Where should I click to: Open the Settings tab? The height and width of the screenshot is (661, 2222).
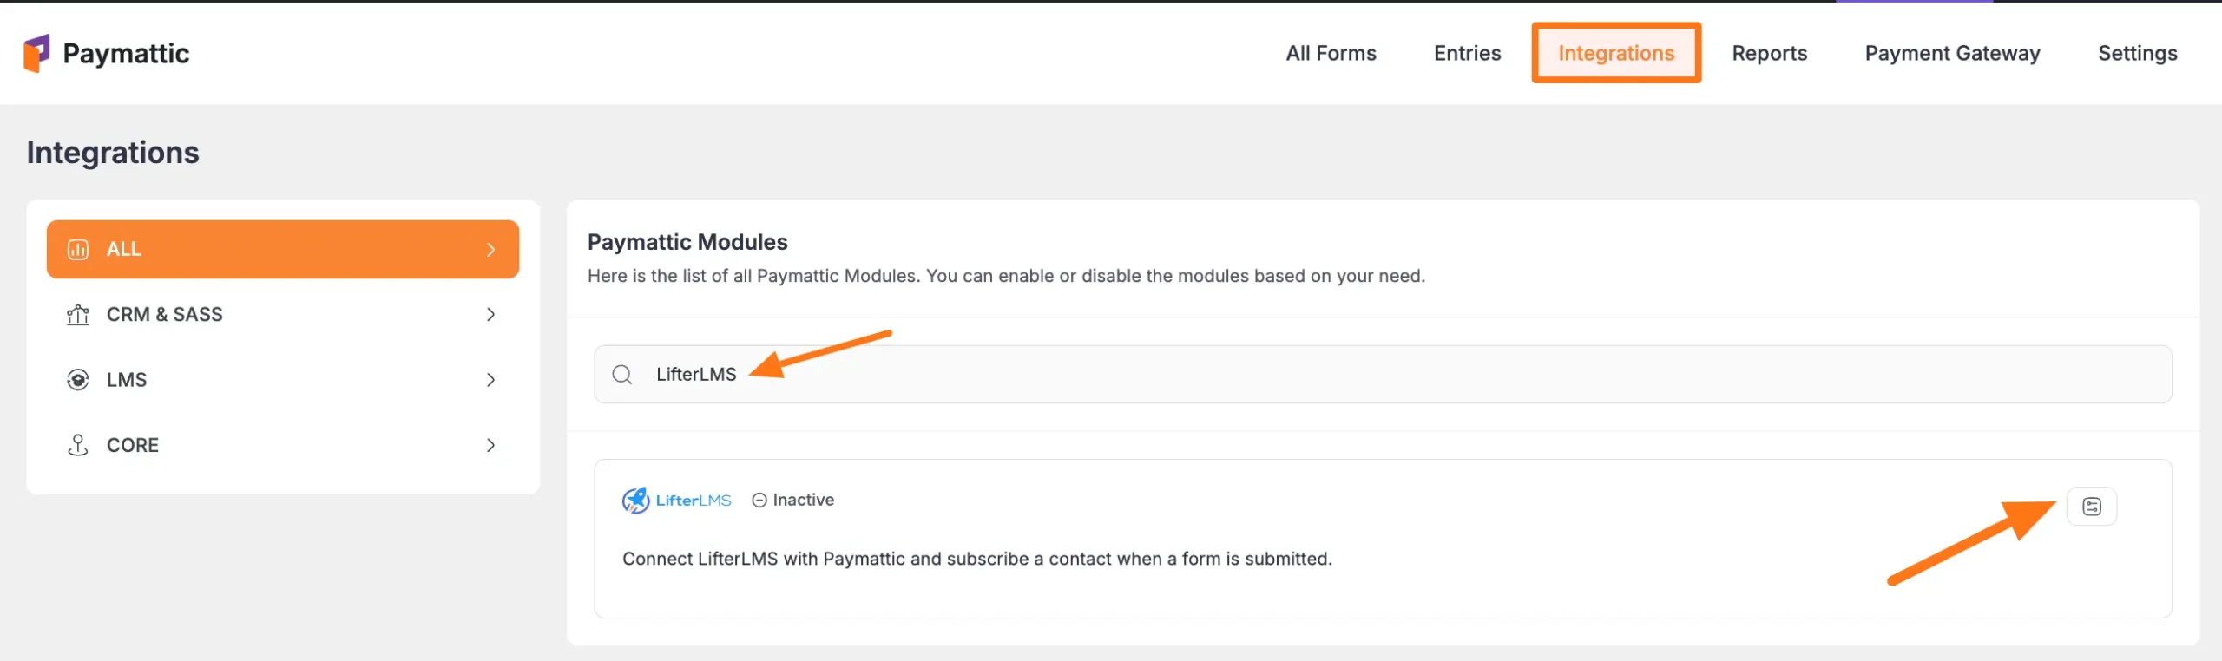(x=2137, y=53)
